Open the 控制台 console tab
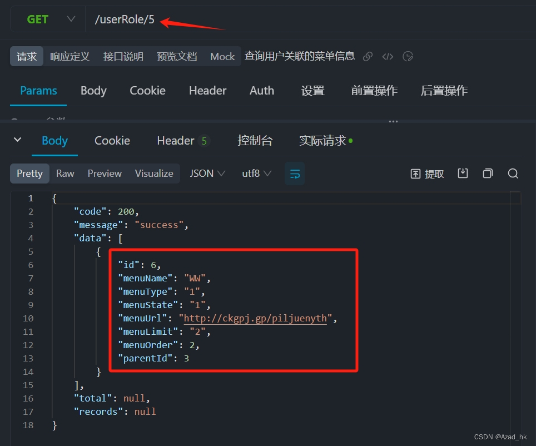The width and height of the screenshot is (536, 446). pyautogui.click(x=255, y=140)
